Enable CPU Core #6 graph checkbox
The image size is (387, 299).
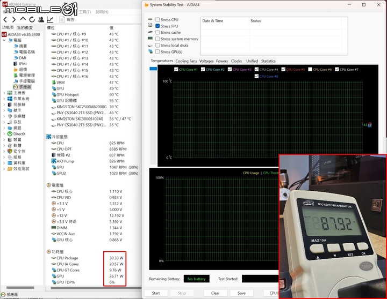pos(310,70)
